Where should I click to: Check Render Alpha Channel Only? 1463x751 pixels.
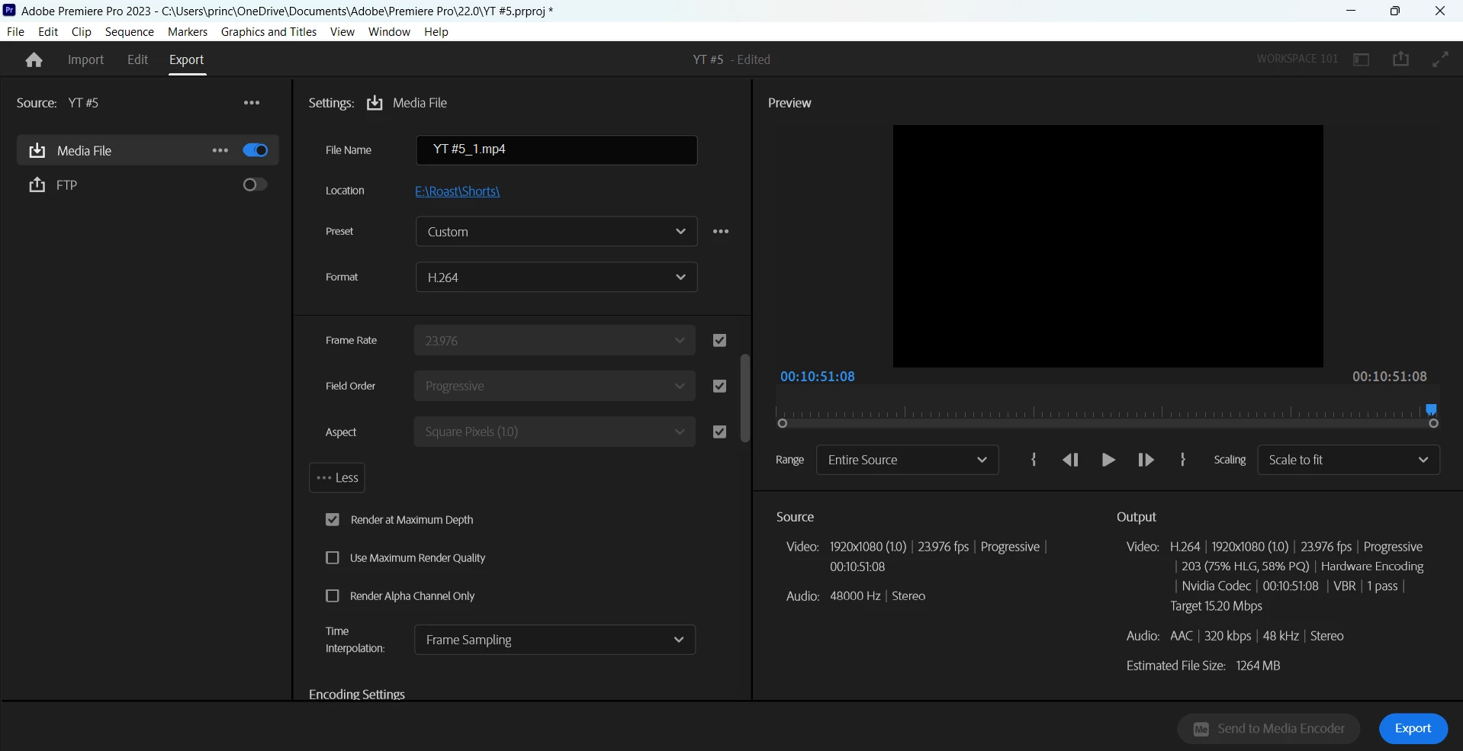(333, 596)
